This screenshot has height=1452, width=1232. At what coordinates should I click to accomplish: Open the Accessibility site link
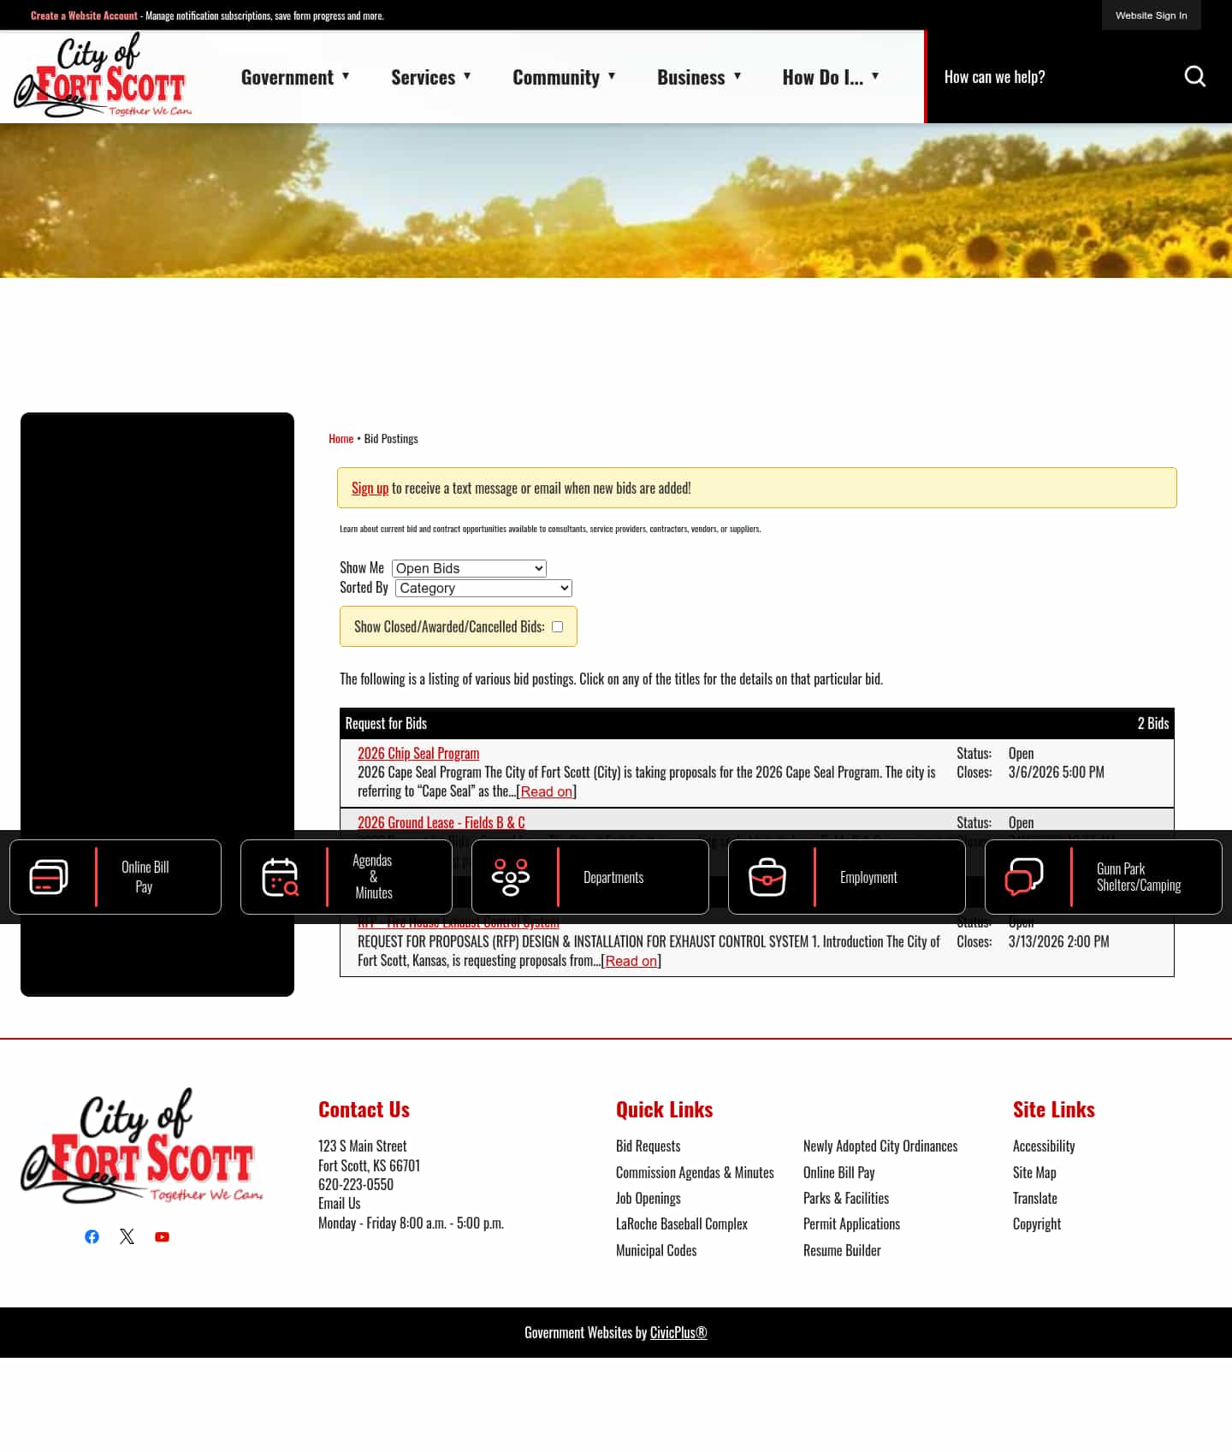point(1044,1146)
